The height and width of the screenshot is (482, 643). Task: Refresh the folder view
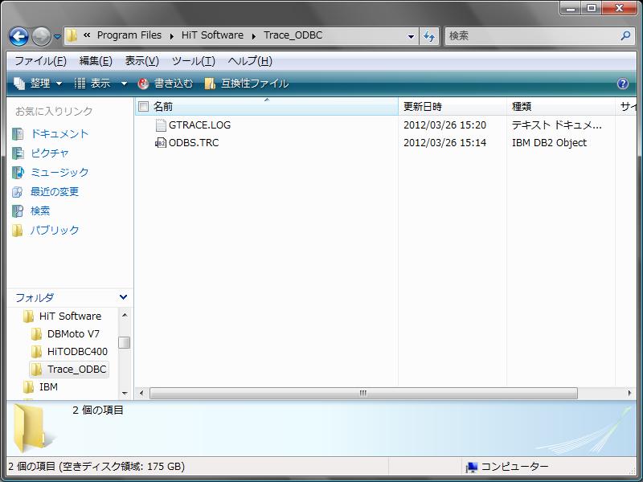pos(429,36)
